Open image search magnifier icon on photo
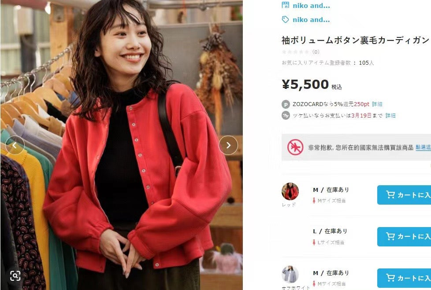 click(15, 275)
